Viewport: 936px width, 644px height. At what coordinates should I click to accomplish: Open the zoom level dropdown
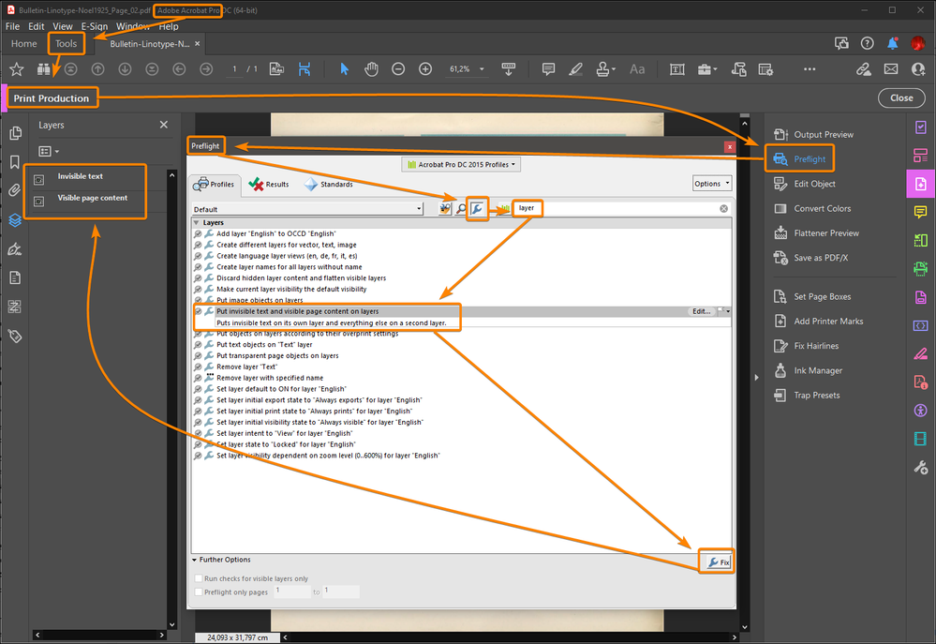click(x=482, y=69)
